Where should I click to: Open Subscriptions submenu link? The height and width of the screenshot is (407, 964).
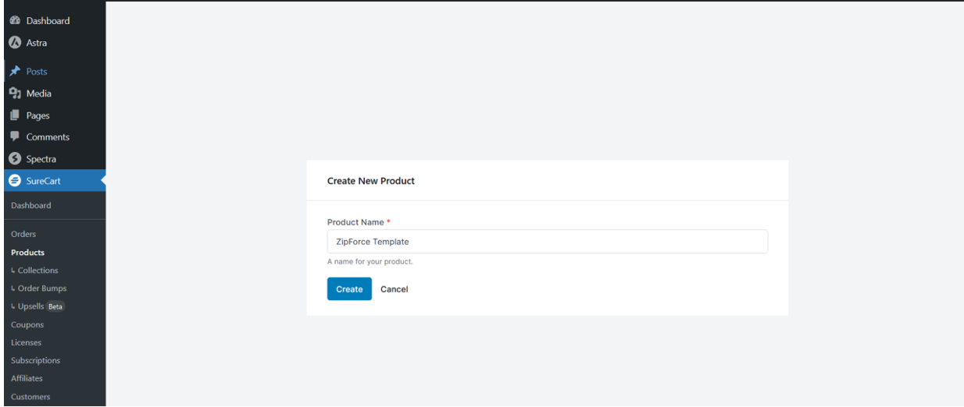click(x=35, y=360)
